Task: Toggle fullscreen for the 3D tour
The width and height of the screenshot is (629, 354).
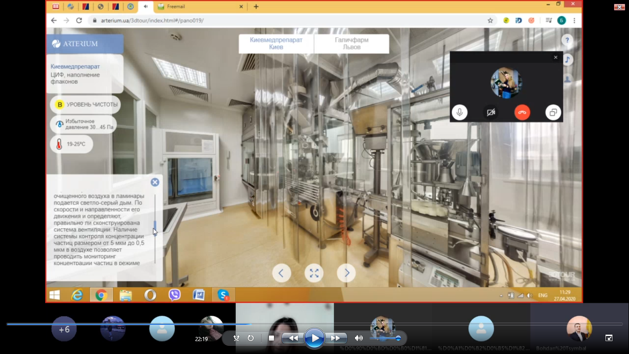Action: coord(314,273)
